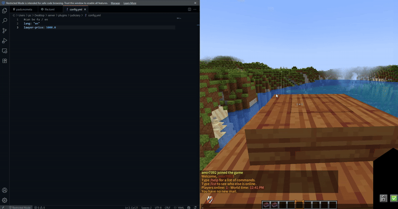This screenshot has width=398, height=209.
Task: Open the Run and Debug view
Action: click(4, 41)
